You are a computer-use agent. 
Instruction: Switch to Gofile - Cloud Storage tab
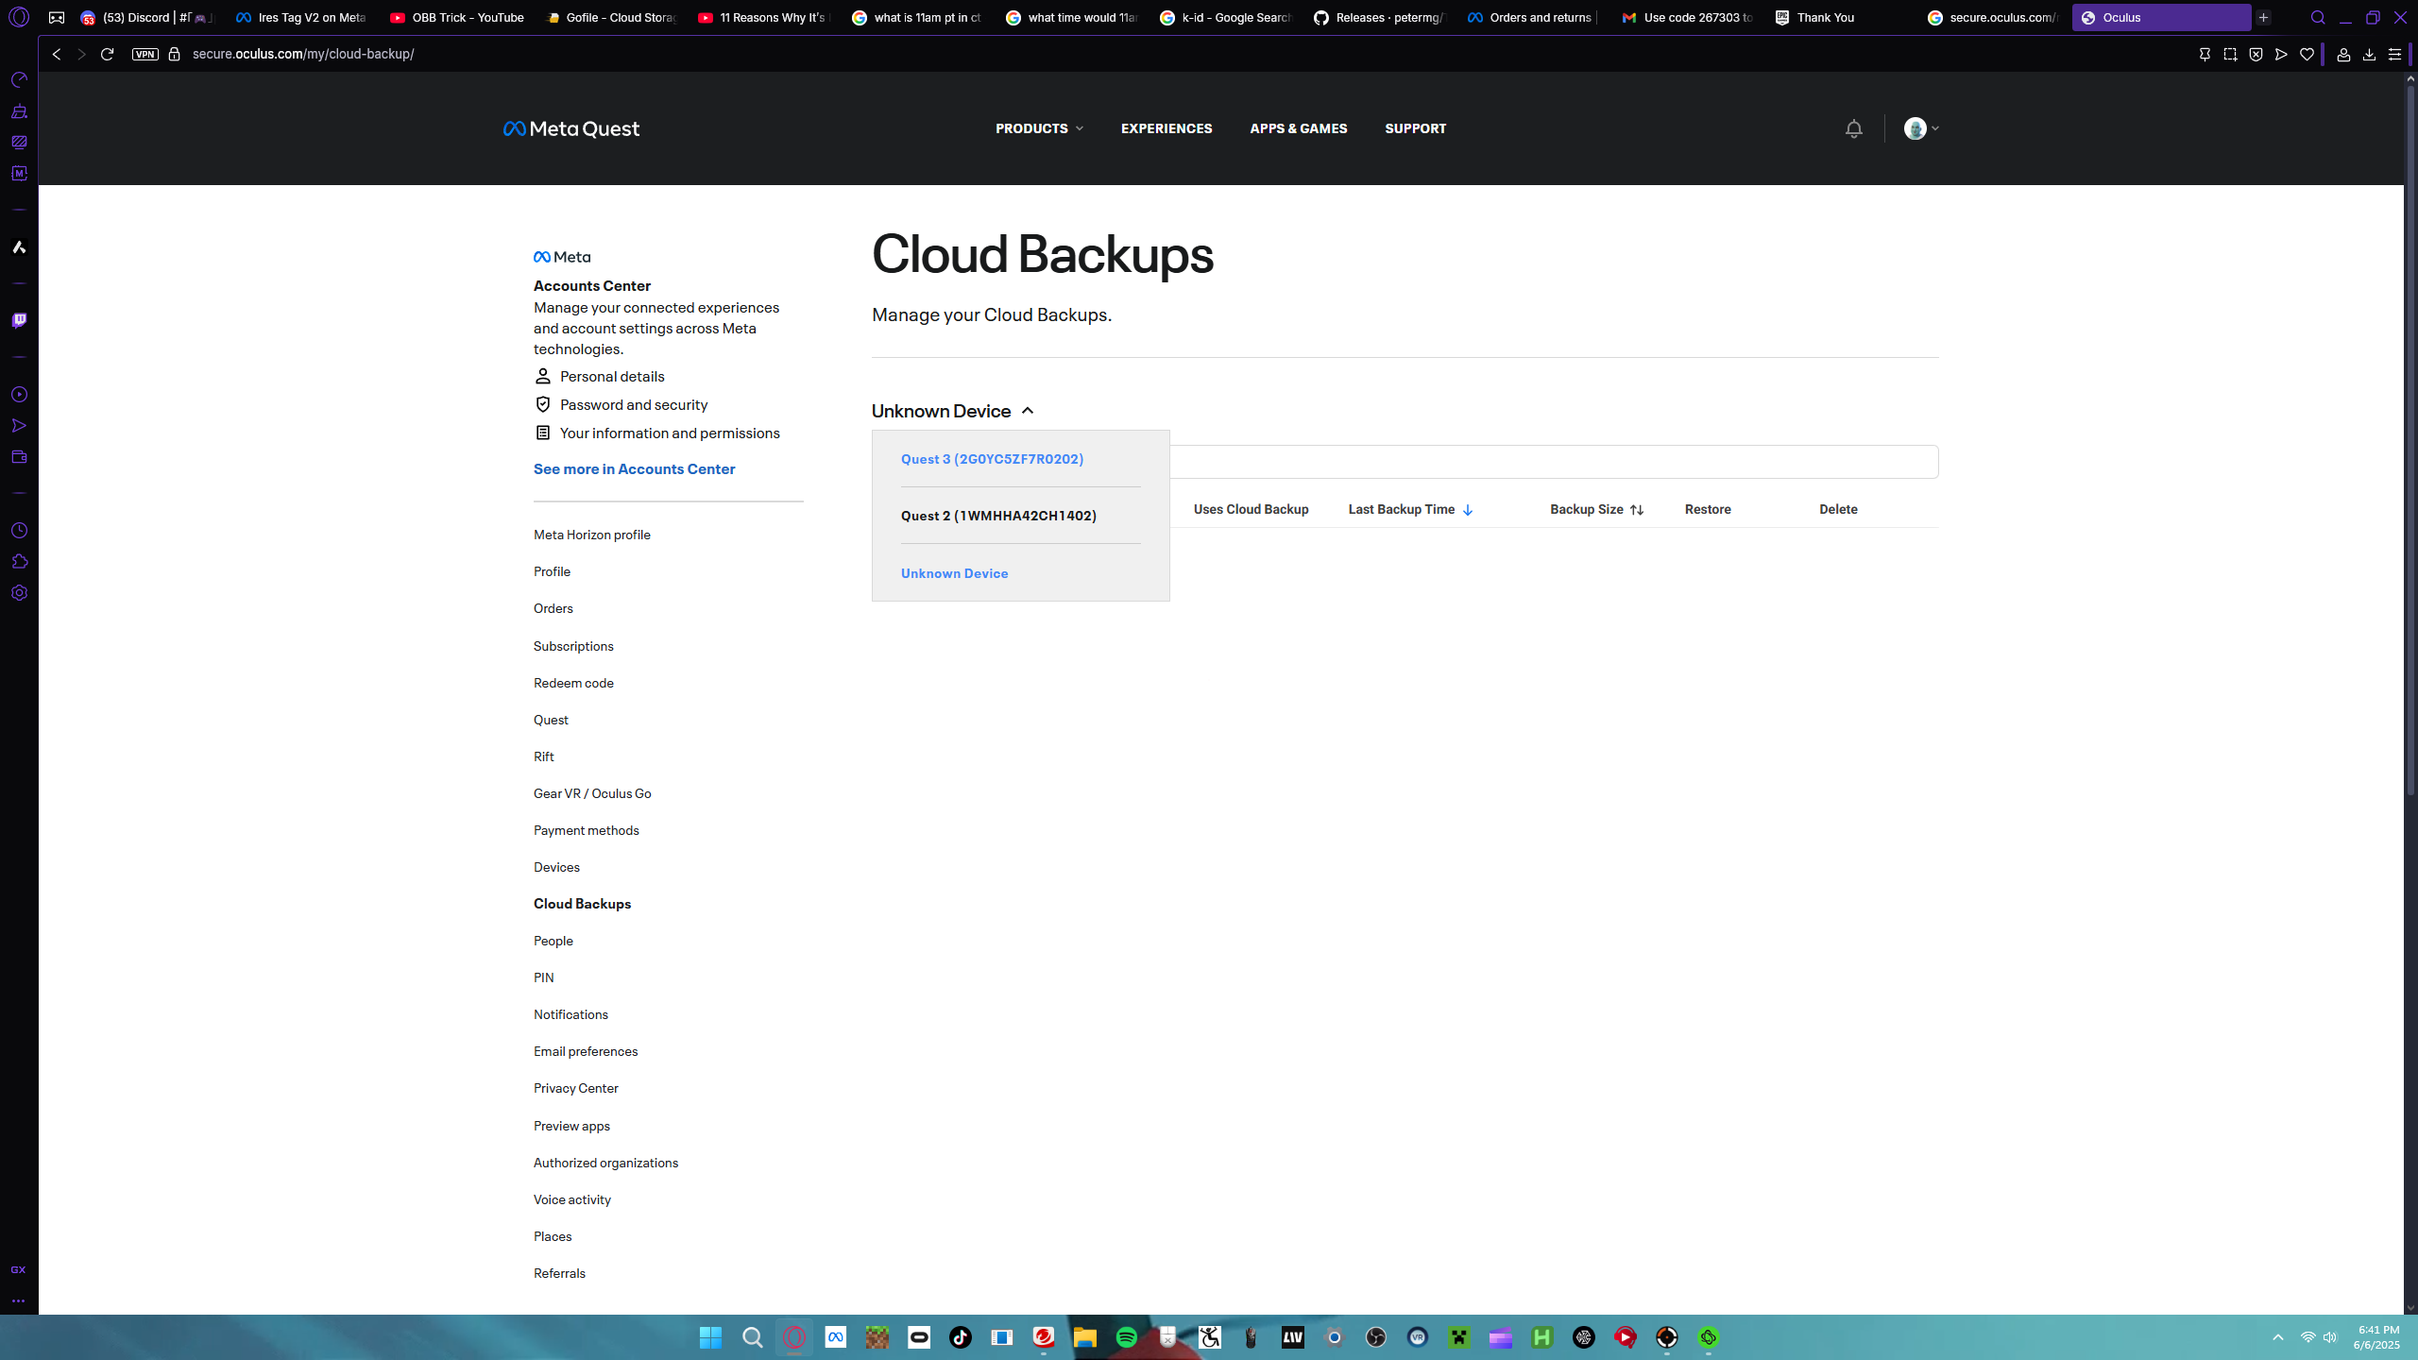612,18
